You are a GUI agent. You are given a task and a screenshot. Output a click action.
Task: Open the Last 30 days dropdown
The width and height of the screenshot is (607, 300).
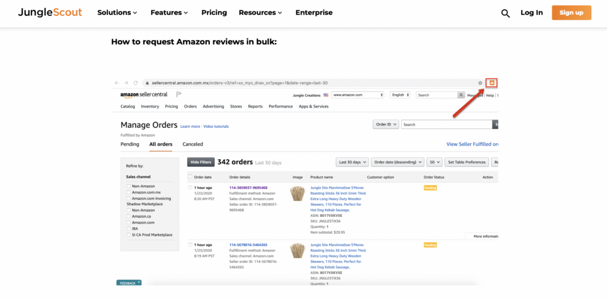coord(352,162)
